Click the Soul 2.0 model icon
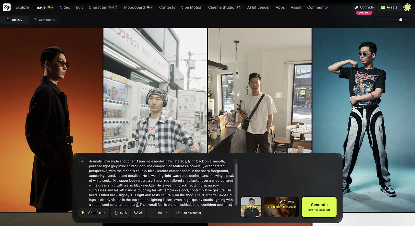The height and width of the screenshot is (226, 415). pos(84,213)
